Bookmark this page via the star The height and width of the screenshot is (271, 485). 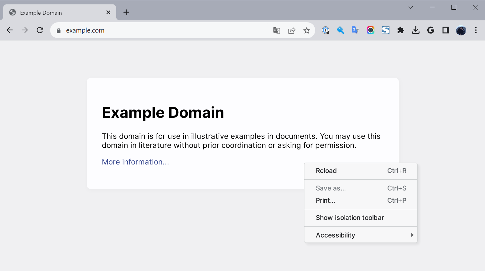(x=307, y=30)
